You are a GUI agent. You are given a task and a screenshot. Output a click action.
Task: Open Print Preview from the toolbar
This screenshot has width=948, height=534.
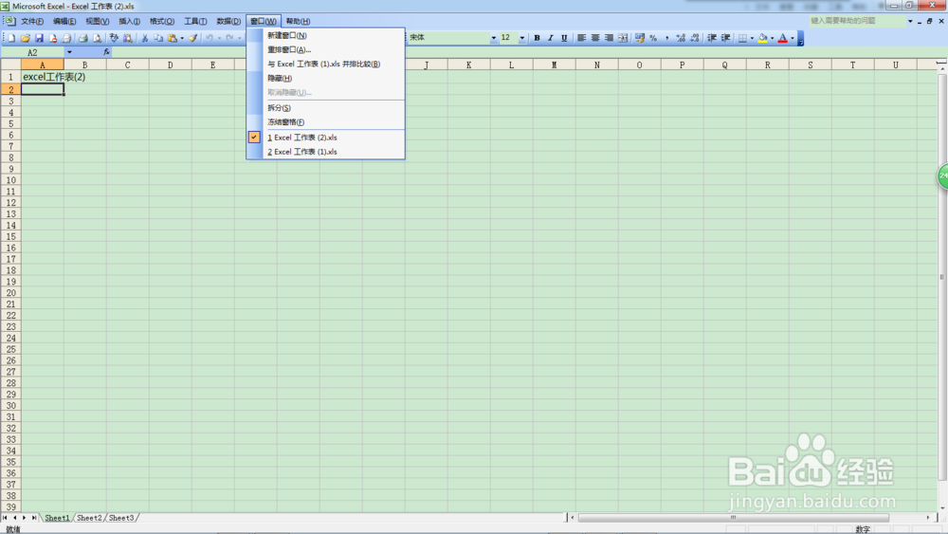tap(98, 38)
